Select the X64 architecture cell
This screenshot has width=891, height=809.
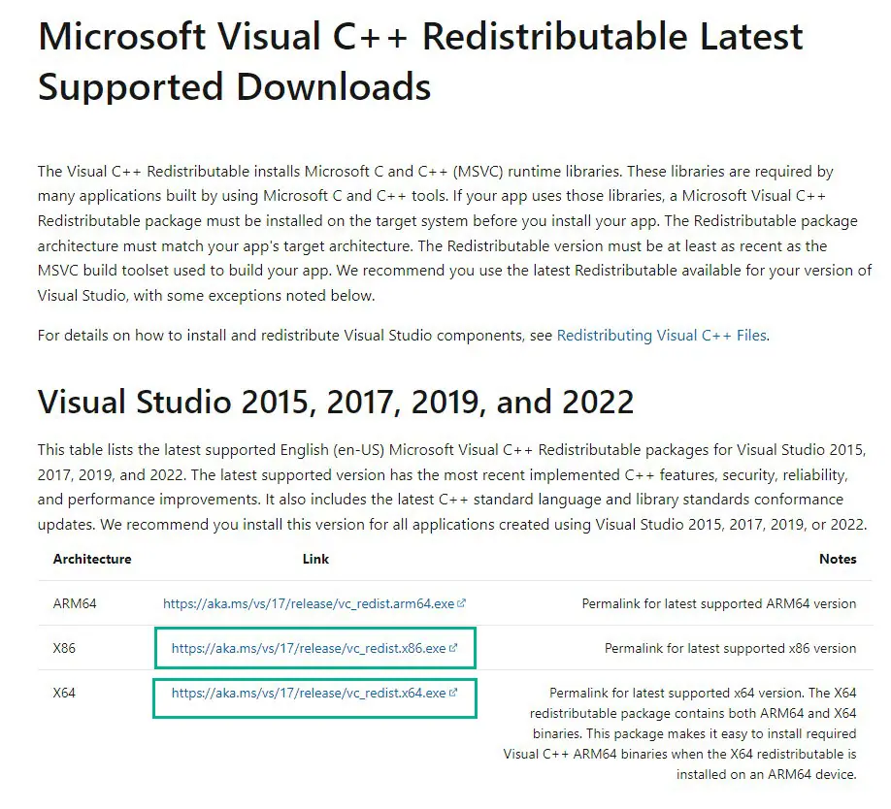tap(64, 694)
